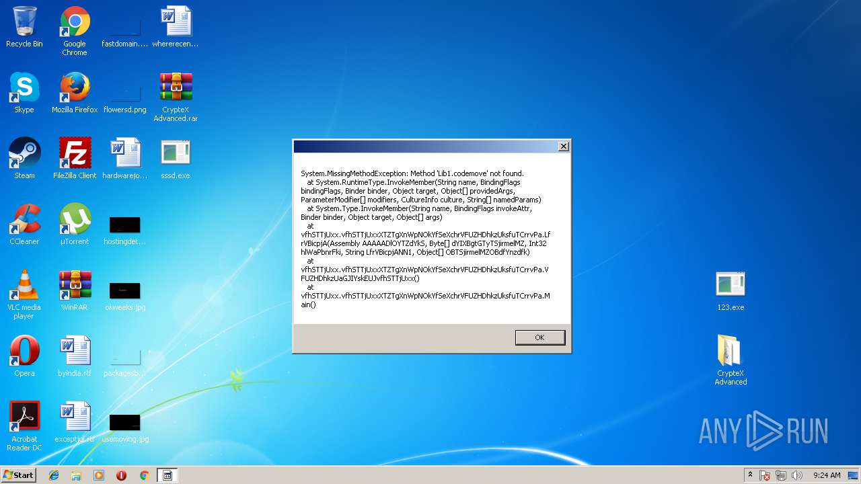Open WinRAR desktop shortcut
The height and width of the screenshot is (484, 861).
tap(75, 290)
